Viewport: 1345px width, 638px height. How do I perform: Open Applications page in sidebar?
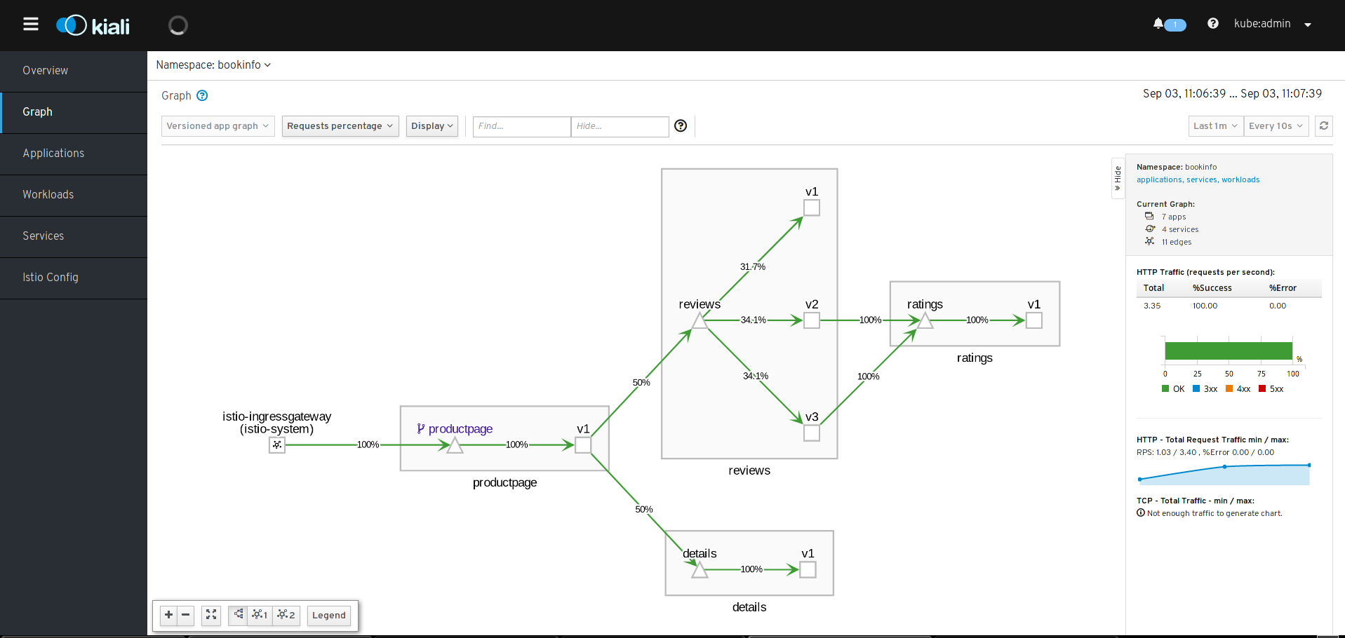(74, 154)
